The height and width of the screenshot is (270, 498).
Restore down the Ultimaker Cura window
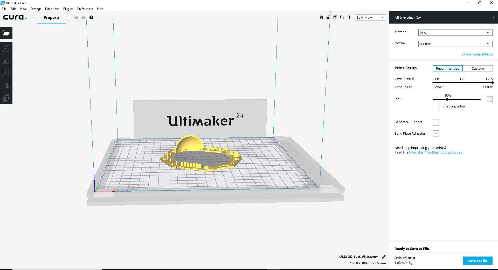(480, 3)
